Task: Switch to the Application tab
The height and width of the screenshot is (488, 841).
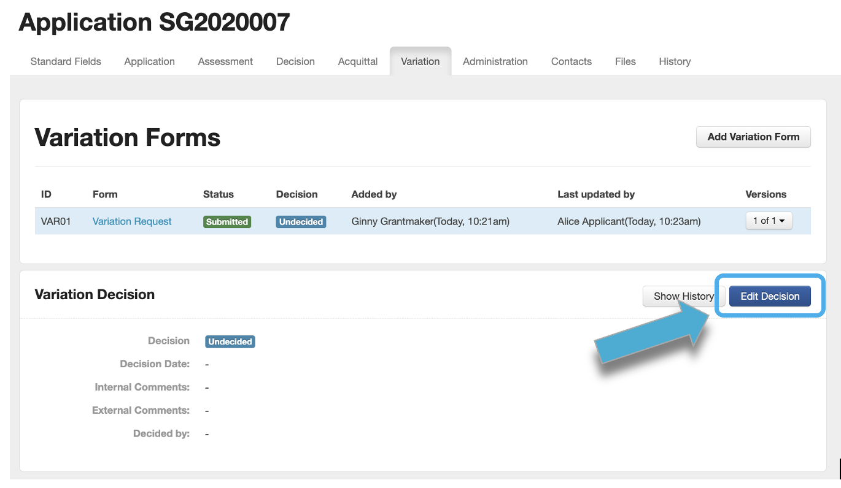Action: (149, 61)
